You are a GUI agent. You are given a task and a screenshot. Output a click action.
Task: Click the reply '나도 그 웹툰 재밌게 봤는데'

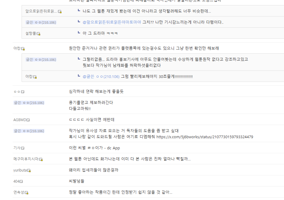(147, 11)
